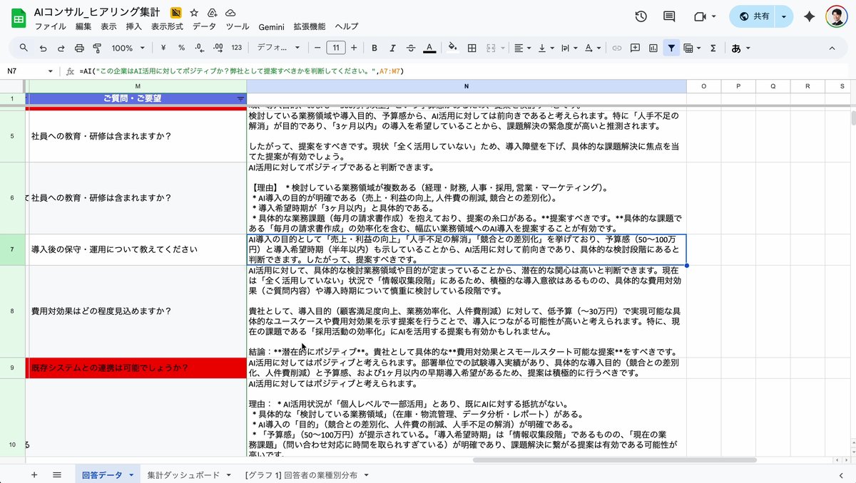Click the insert comment icon
Image resolution: width=856 pixels, height=483 pixels.
click(x=634, y=48)
